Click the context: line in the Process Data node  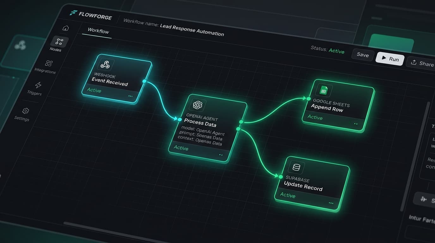coord(199,140)
